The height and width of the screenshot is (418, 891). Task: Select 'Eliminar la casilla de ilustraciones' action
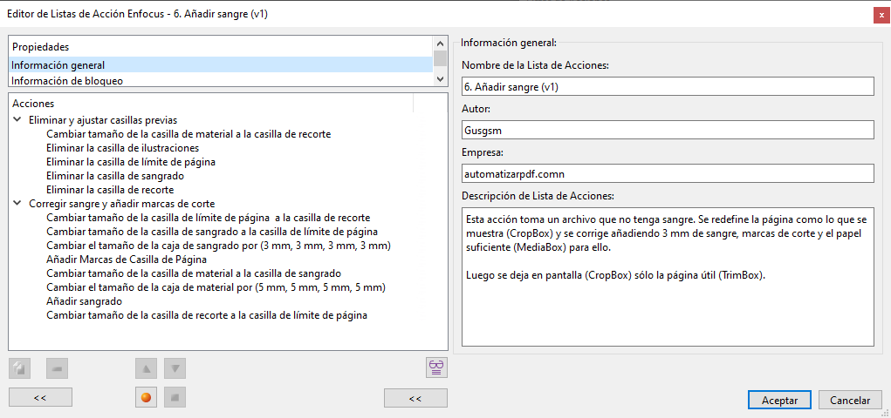click(122, 148)
